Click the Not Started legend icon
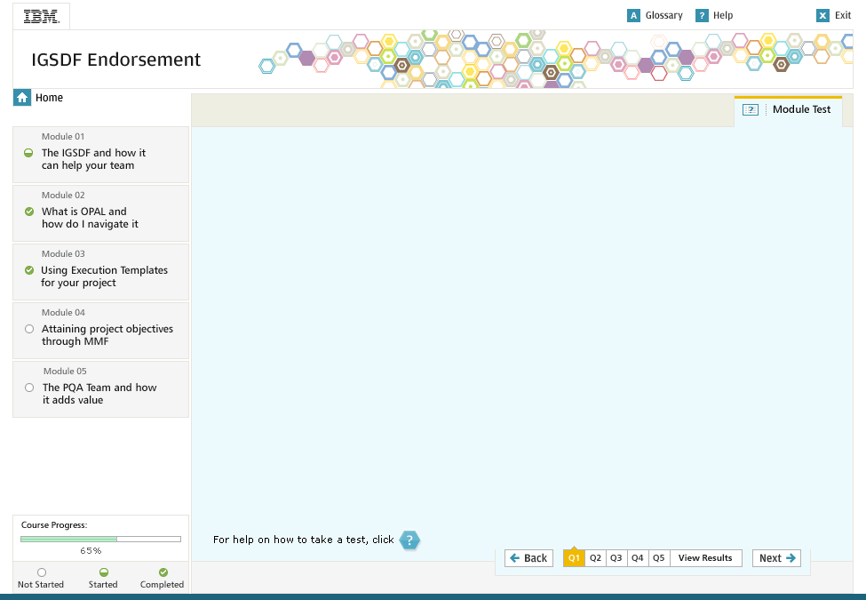This screenshot has height=600, width=866. [42, 572]
